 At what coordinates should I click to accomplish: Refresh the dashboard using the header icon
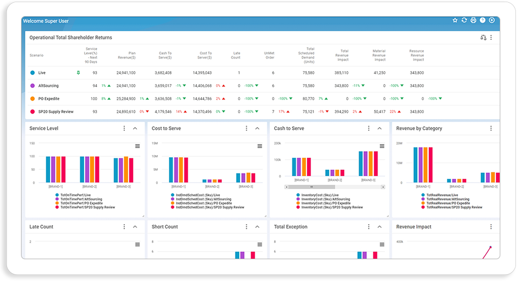464,20
